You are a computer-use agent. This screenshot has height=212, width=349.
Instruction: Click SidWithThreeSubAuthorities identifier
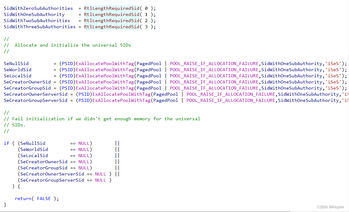pyautogui.click(x=40, y=27)
